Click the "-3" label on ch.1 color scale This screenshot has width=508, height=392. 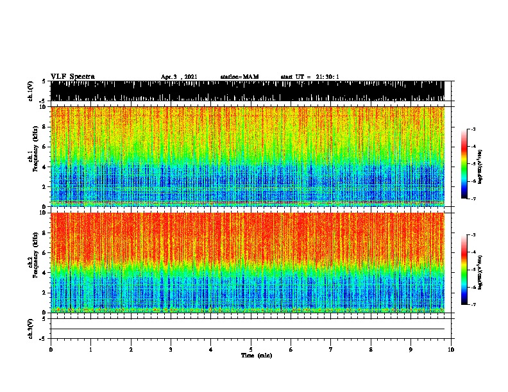coord(473,129)
